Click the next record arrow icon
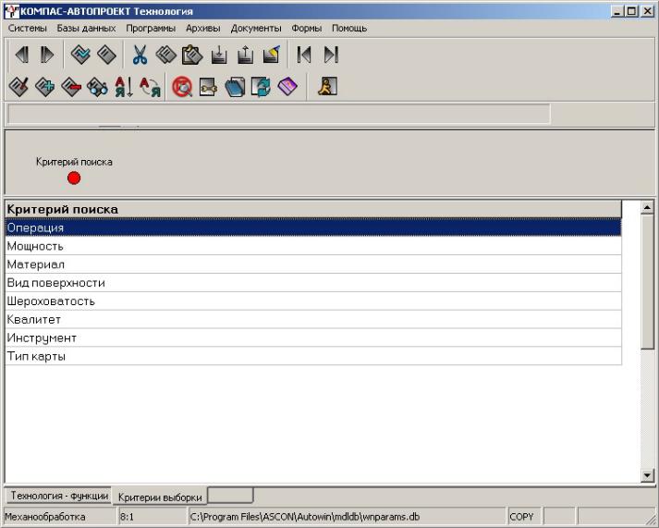The width and height of the screenshot is (659, 528). coord(47,55)
